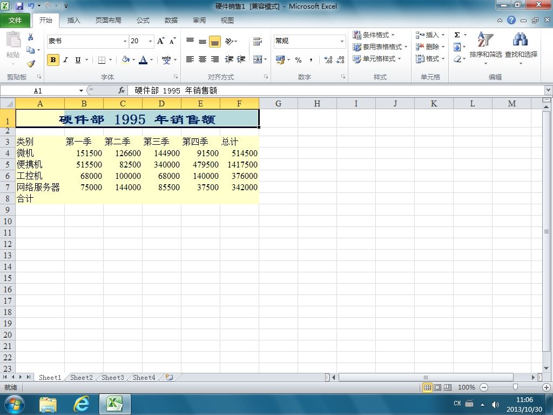Switch to the Page Layout tab

coord(108,21)
